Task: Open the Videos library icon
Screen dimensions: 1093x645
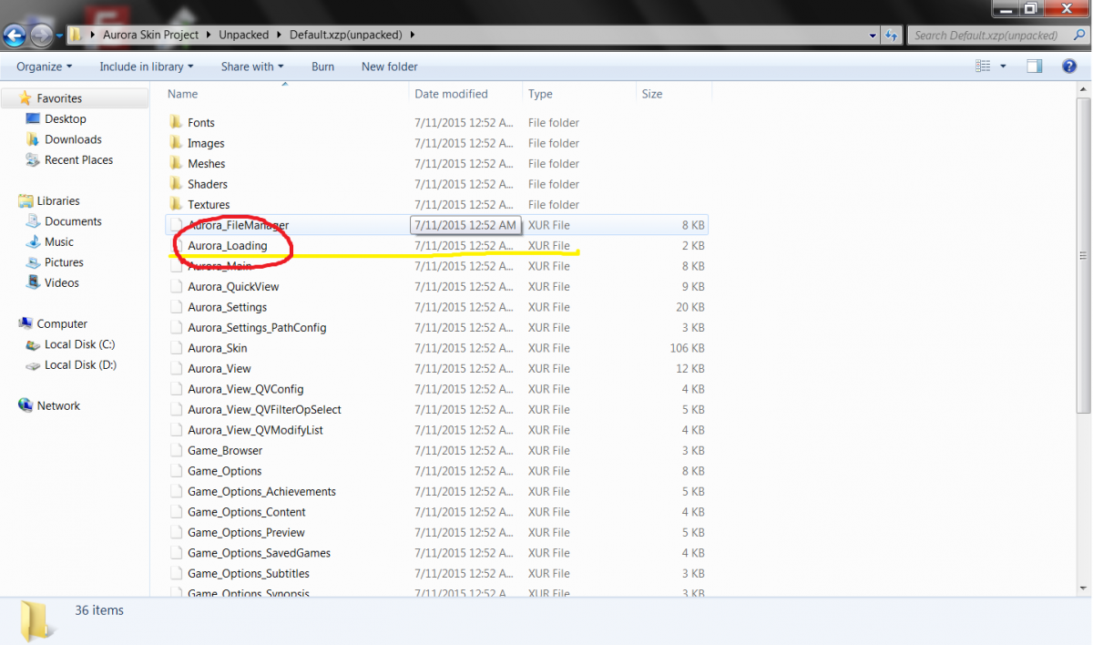Action: (x=34, y=283)
